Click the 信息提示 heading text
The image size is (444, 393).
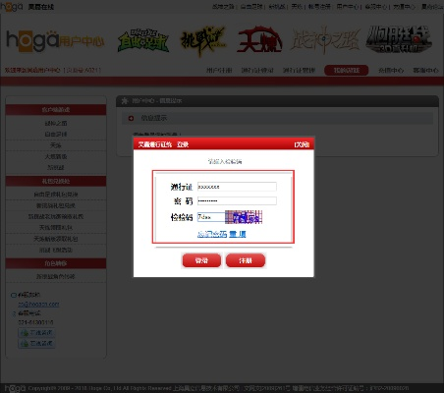click(154, 118)
